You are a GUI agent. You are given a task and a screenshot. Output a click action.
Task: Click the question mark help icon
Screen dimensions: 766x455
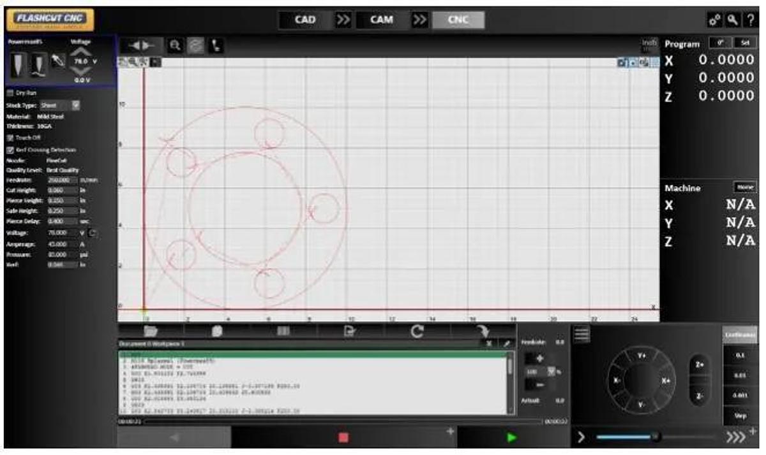[x=750, y=20]
